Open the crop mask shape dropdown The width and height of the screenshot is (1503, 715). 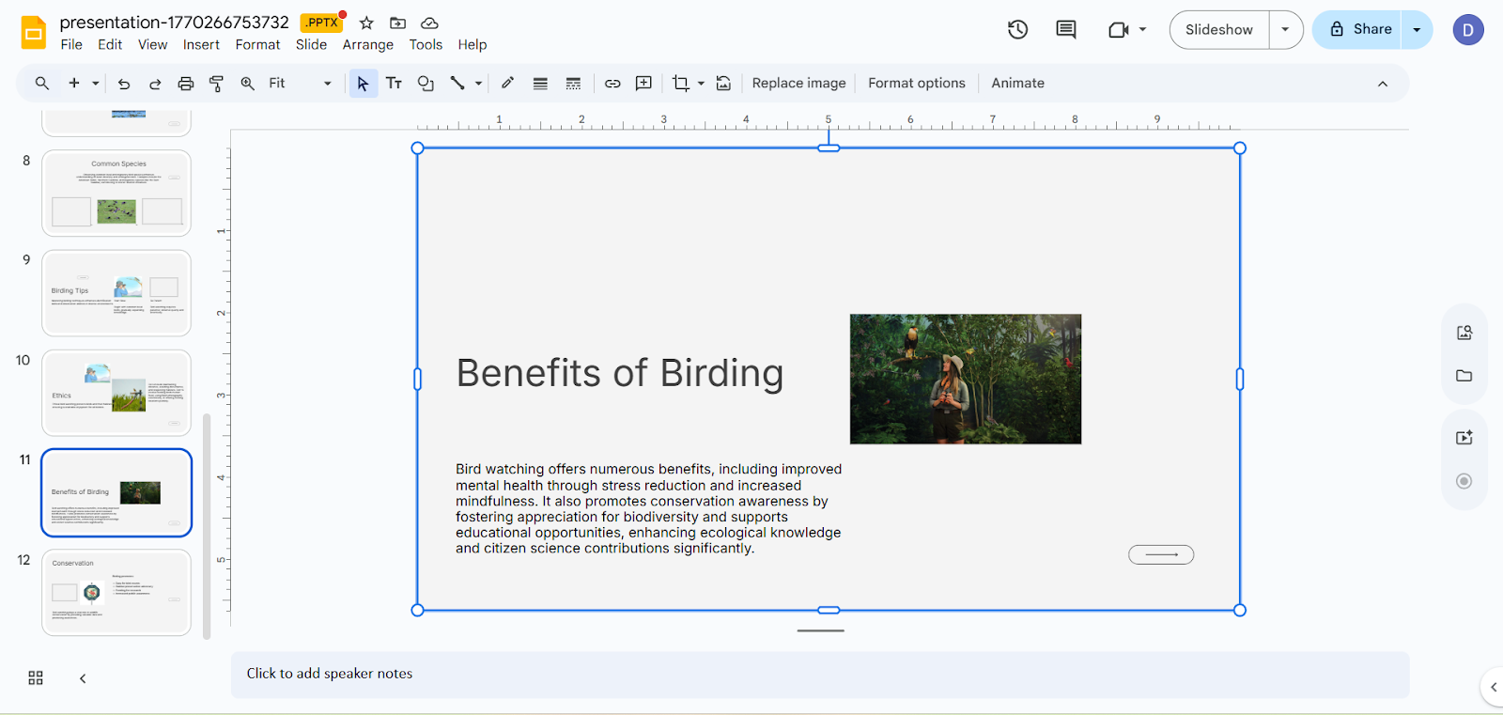[x=701, y=84]
